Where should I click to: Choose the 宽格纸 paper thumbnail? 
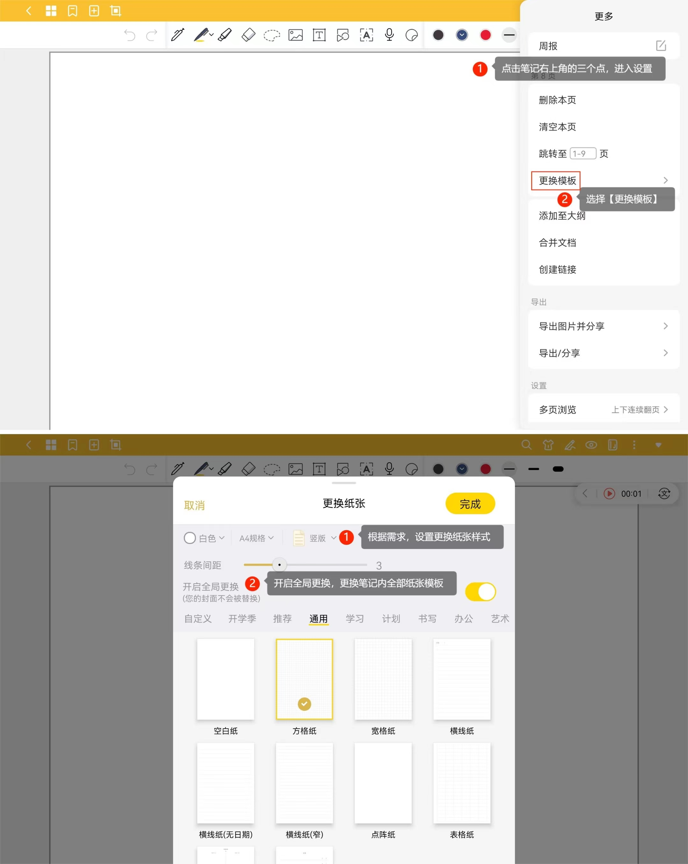coord(383,679)
